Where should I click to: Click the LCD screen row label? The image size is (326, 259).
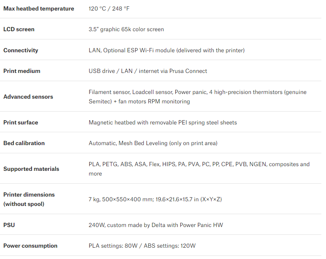pyautogui.click(x=19, y=29)
